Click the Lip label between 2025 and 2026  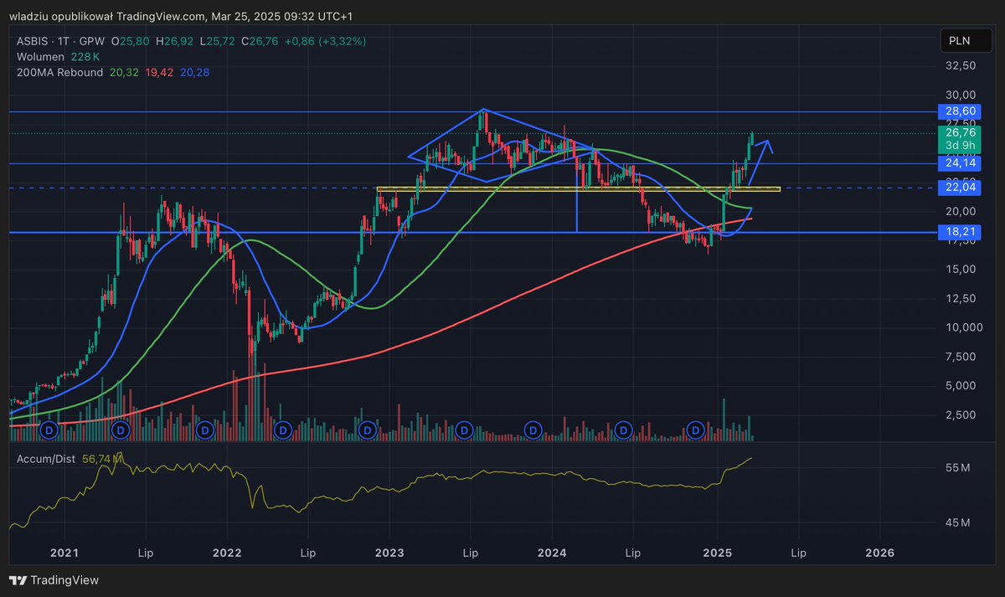[x=798, y=553]
